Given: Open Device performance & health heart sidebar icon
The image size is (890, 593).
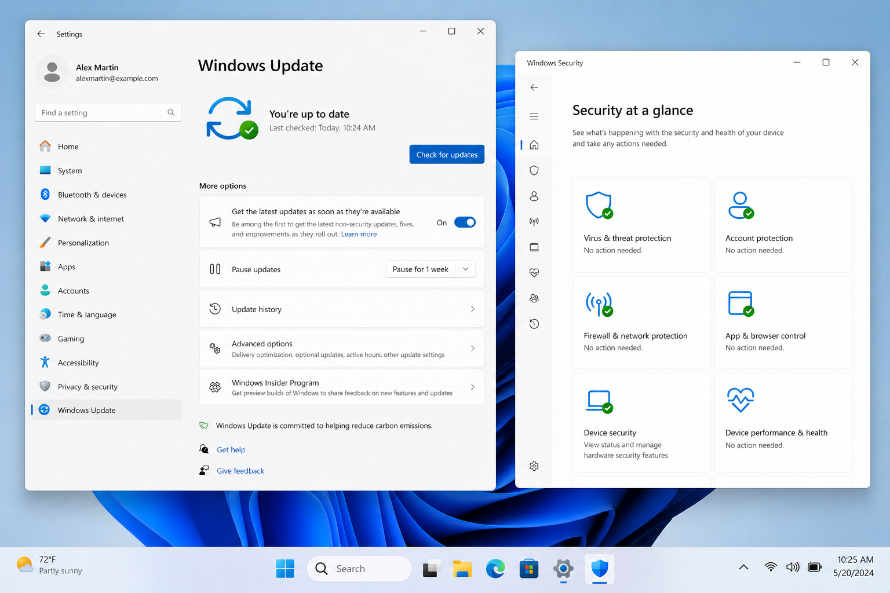Looking at the screenshot, I should point(534,273).
